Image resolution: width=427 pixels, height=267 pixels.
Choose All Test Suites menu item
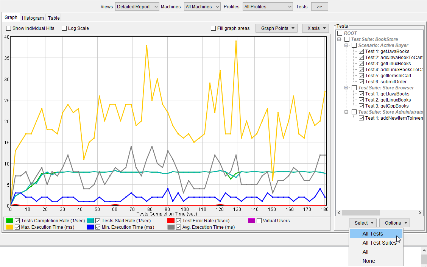coord(376,243)
